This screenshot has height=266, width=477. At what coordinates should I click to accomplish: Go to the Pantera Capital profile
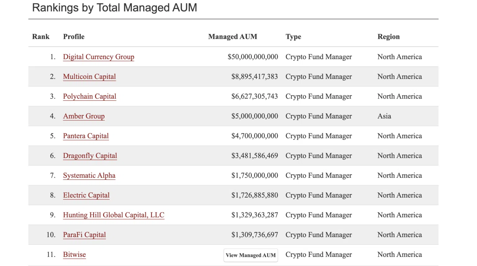[x=86, y=136]
